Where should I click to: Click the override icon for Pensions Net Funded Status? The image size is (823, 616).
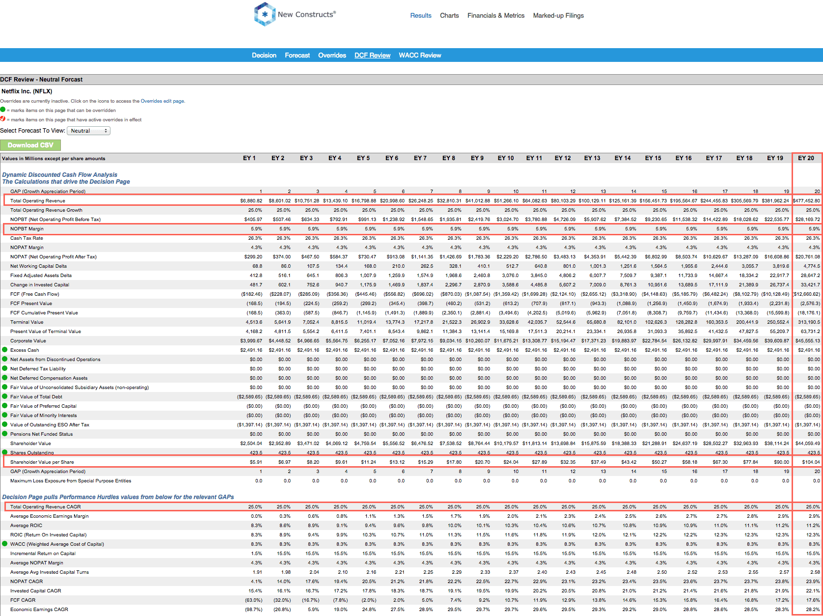tap(5, 434)
